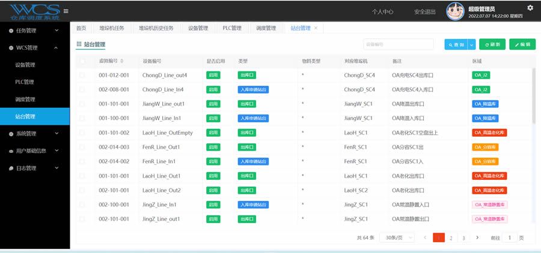Click the 安全退出 logout link
Screen dimensions: 541x253
pos(425,12)
